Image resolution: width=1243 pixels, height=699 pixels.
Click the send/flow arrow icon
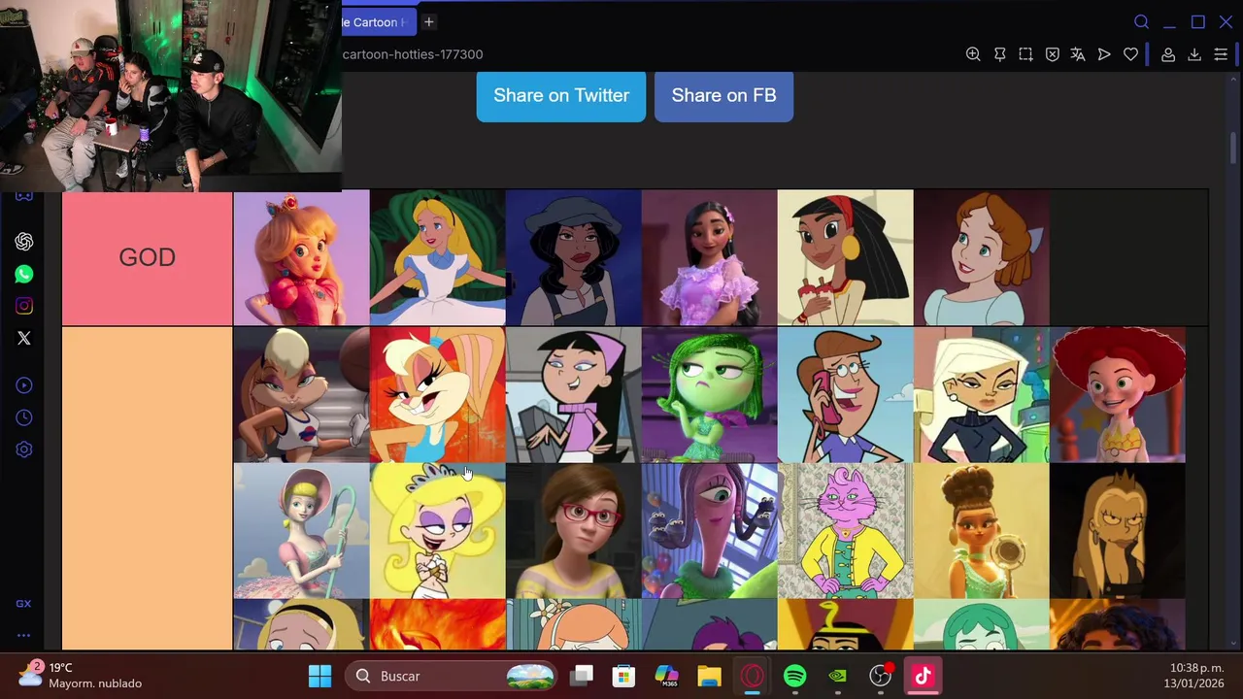point(1104,54)
